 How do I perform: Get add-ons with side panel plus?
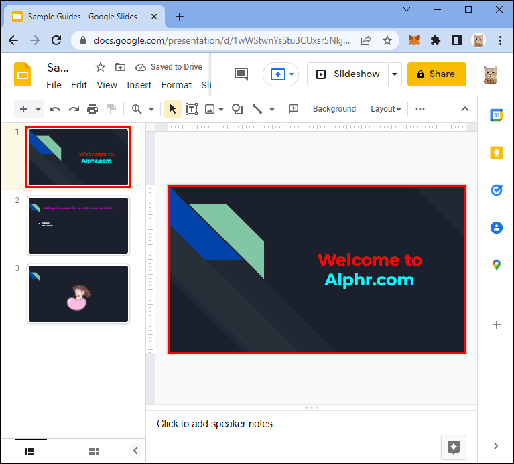pos(497,325)
